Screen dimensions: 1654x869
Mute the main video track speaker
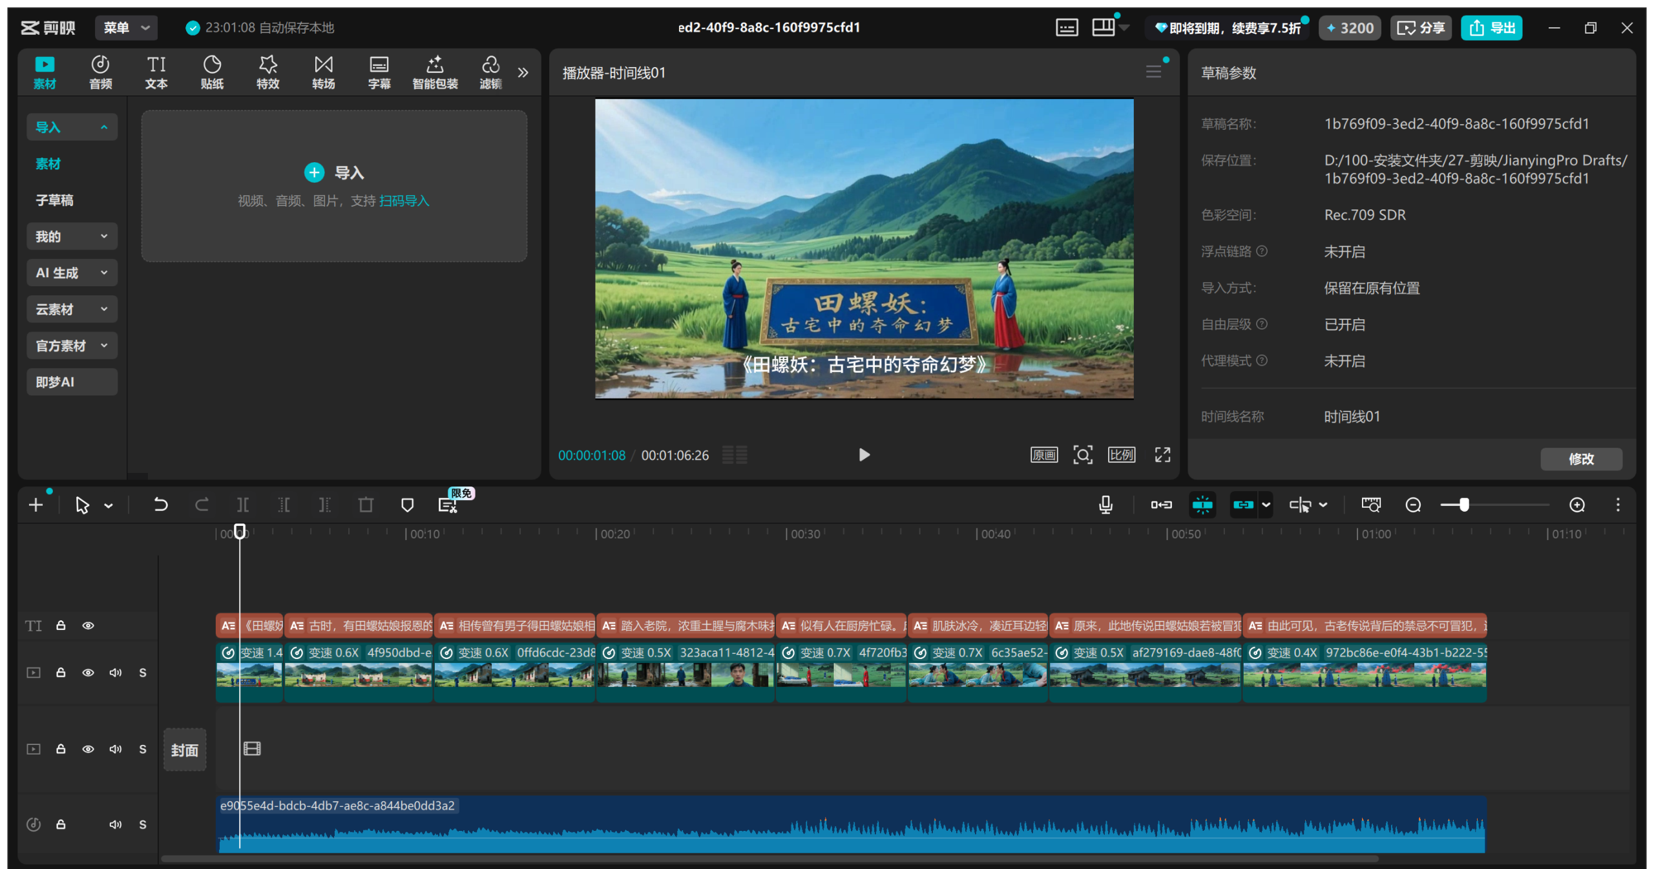[116, 673]
